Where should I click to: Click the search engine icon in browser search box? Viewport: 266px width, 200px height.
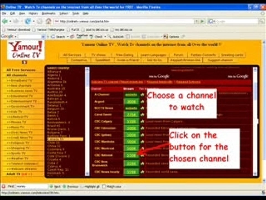click(210, 21)
